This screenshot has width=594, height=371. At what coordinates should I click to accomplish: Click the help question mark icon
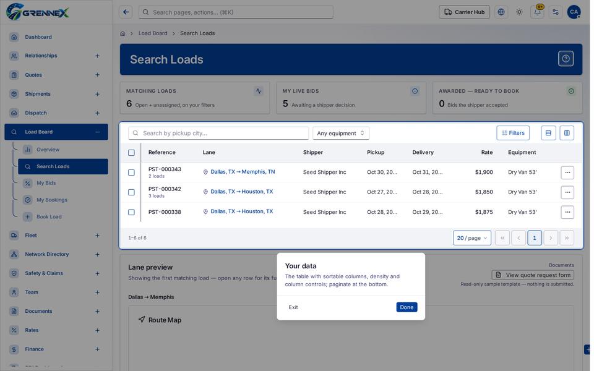coord(566,59)
